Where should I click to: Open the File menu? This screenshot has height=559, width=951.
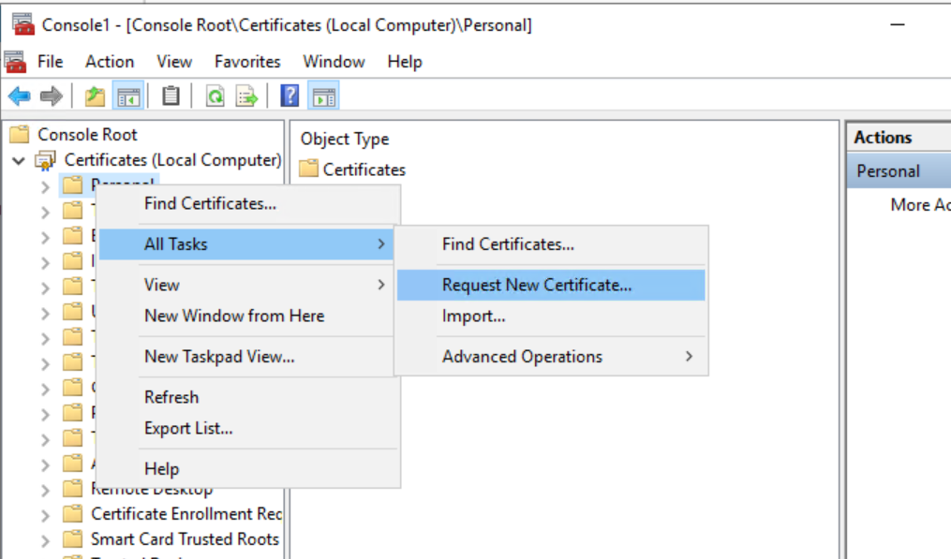point(50,62)
